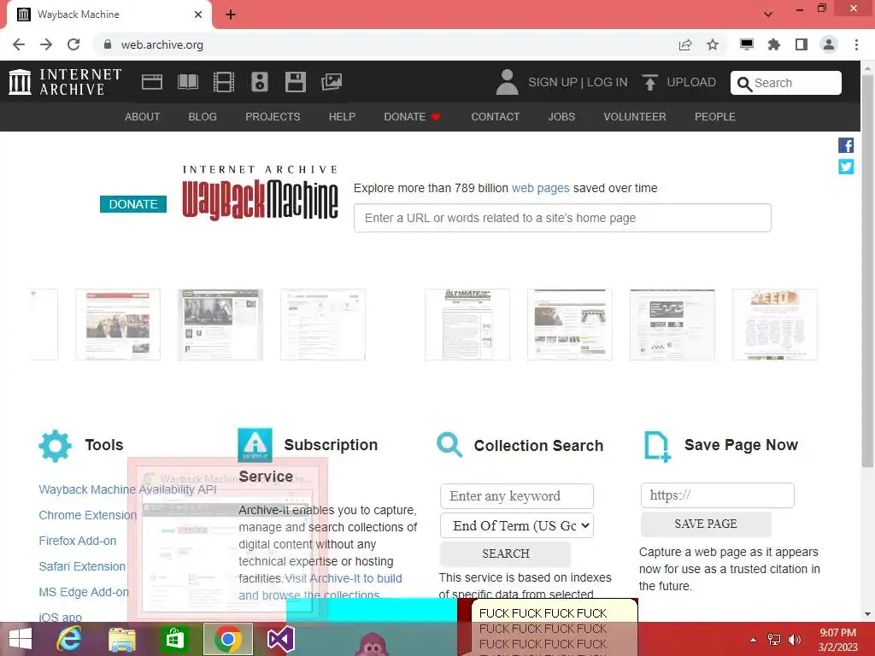The image size is (875, 656).
Task: Click the Archive-It Subscription Service logo
Action: pyautogui.click(x=255, y=444)
